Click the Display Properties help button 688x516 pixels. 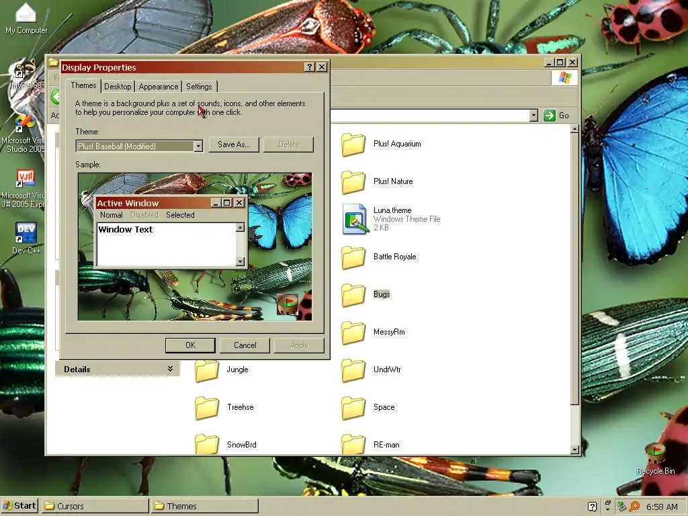(309, 67)
